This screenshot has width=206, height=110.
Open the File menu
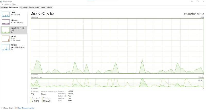(x=2, y=4)
